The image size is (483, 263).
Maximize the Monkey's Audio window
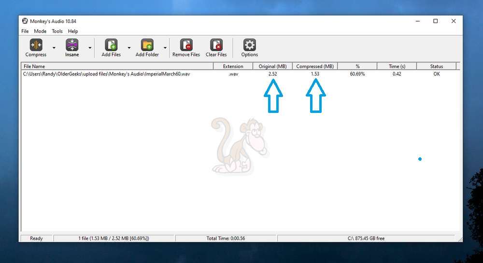pyautogui.click(x=436, y=21)
